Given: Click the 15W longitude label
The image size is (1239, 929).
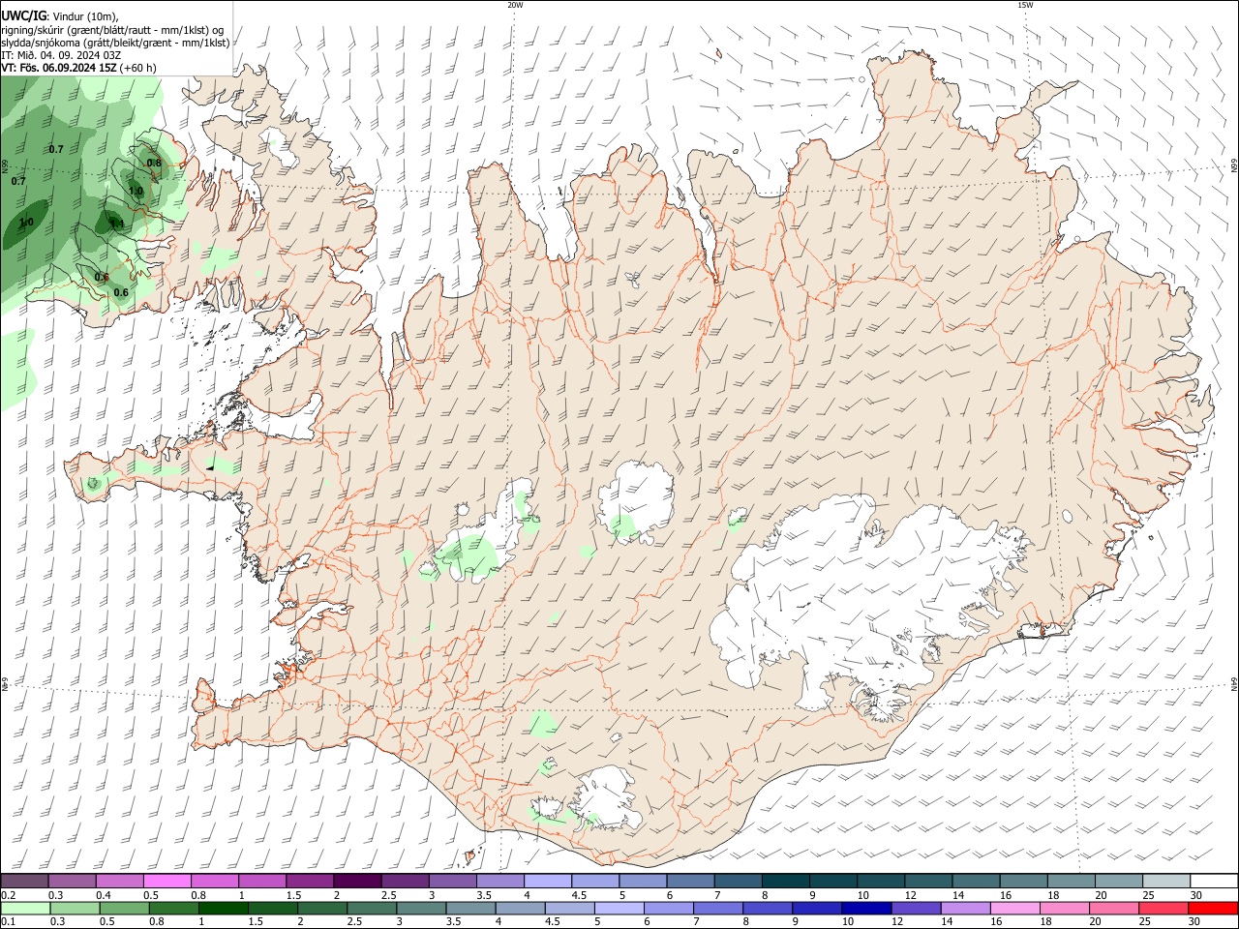Looking at the screenshot, I should 1025,5.
